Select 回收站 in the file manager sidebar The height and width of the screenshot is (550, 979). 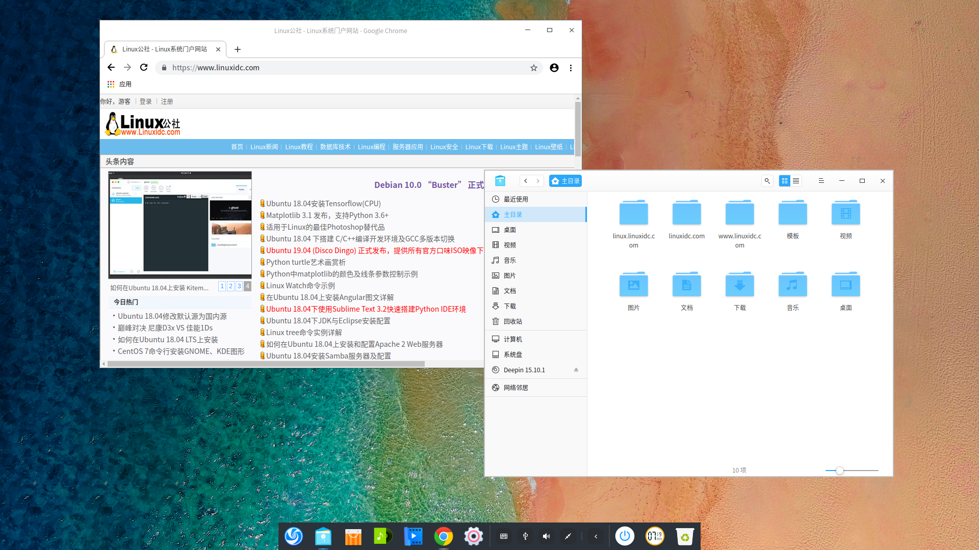tap(535, 321)
